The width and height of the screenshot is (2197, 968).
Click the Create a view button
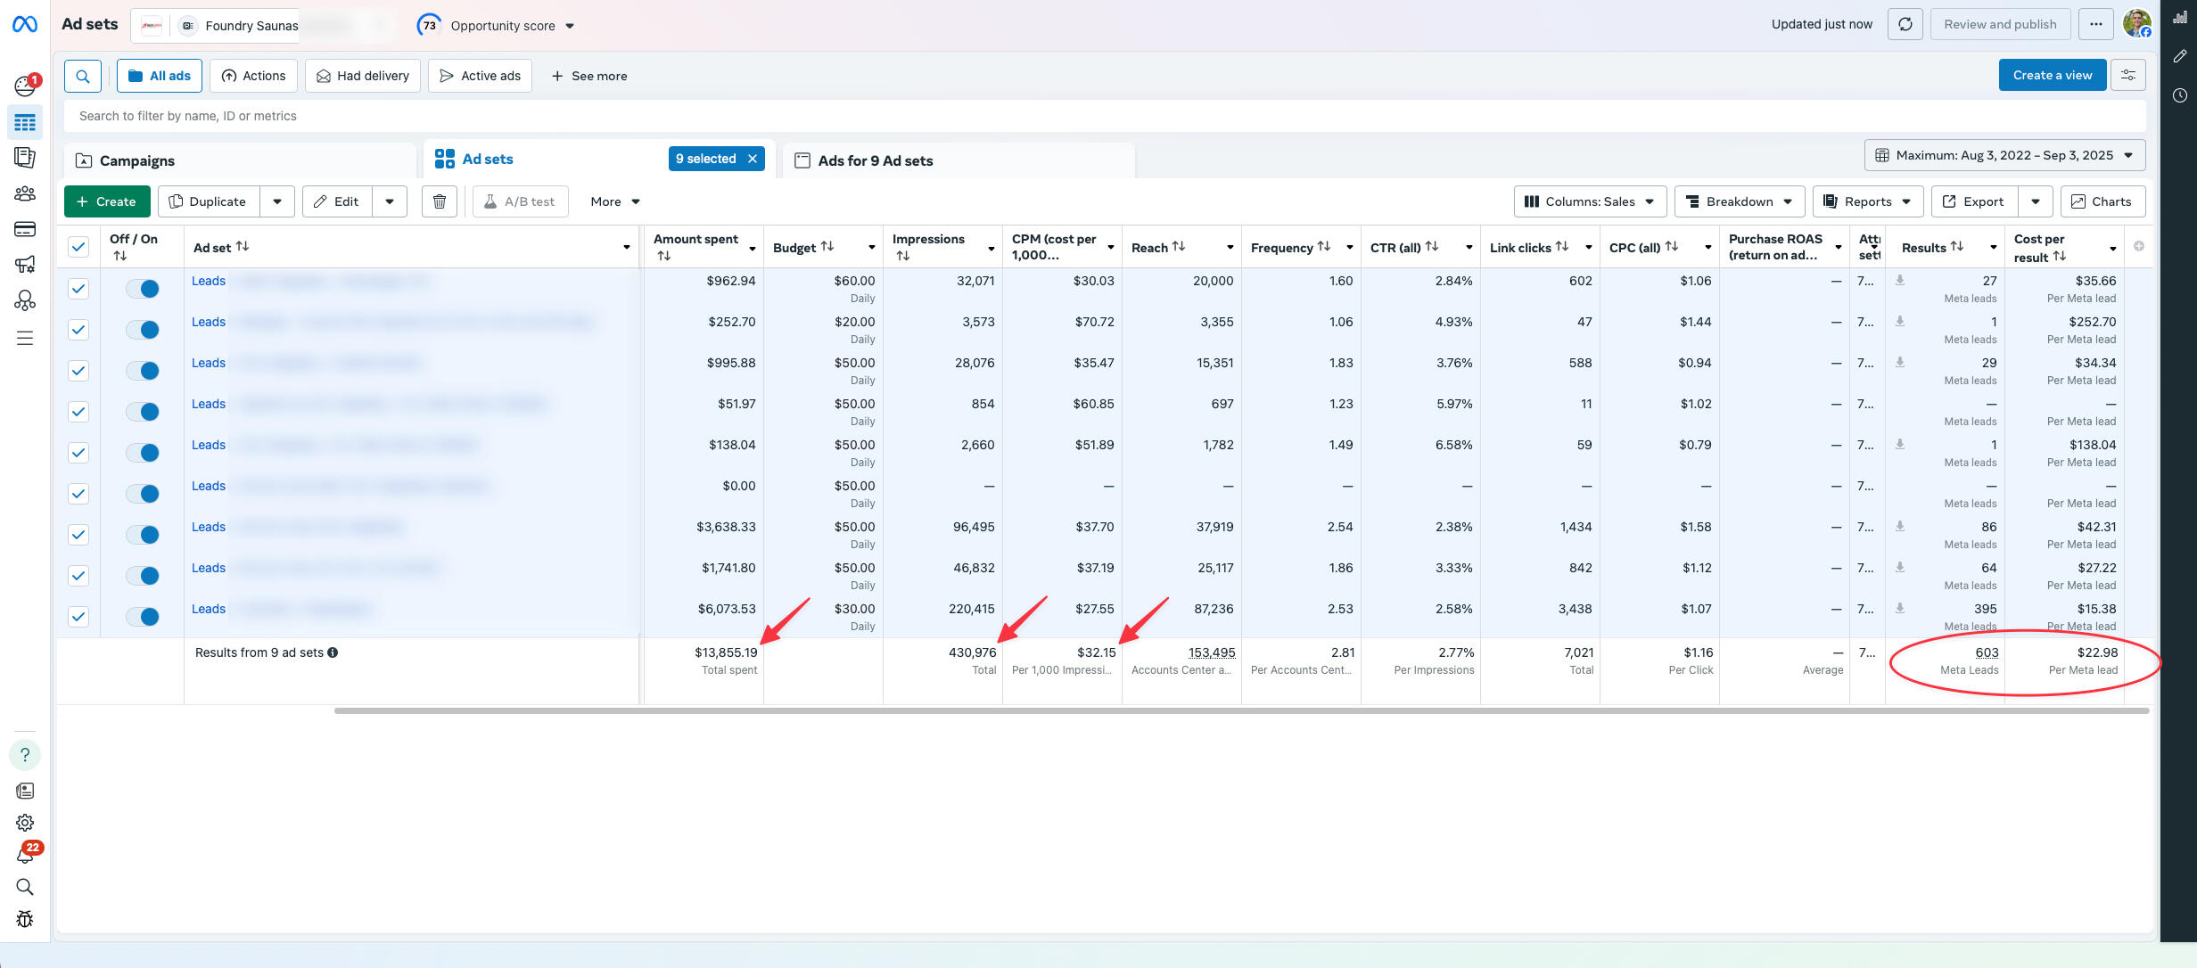(2052, 76)
